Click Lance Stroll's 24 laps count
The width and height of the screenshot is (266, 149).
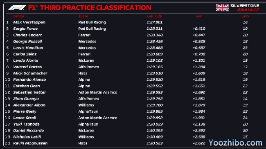[245, 118]
